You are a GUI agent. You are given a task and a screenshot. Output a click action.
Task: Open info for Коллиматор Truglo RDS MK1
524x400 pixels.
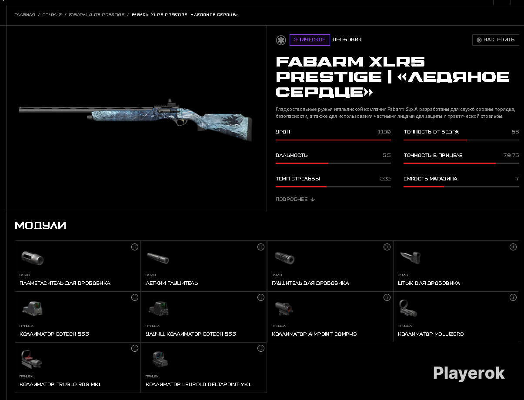pos(135,348)
